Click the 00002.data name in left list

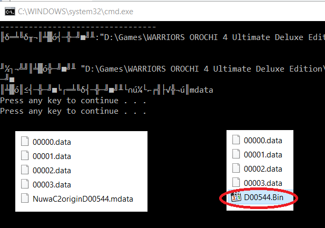pyautogui.click(x=52, y=171)
